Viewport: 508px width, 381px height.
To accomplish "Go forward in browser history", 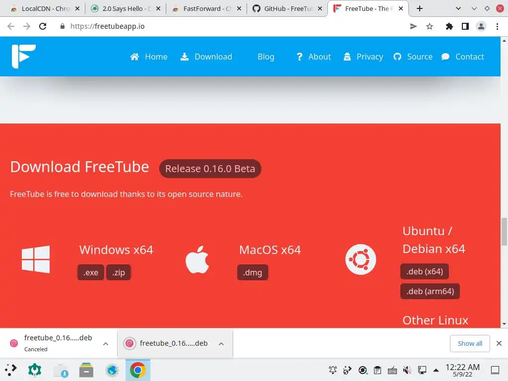I will (27, 26).
